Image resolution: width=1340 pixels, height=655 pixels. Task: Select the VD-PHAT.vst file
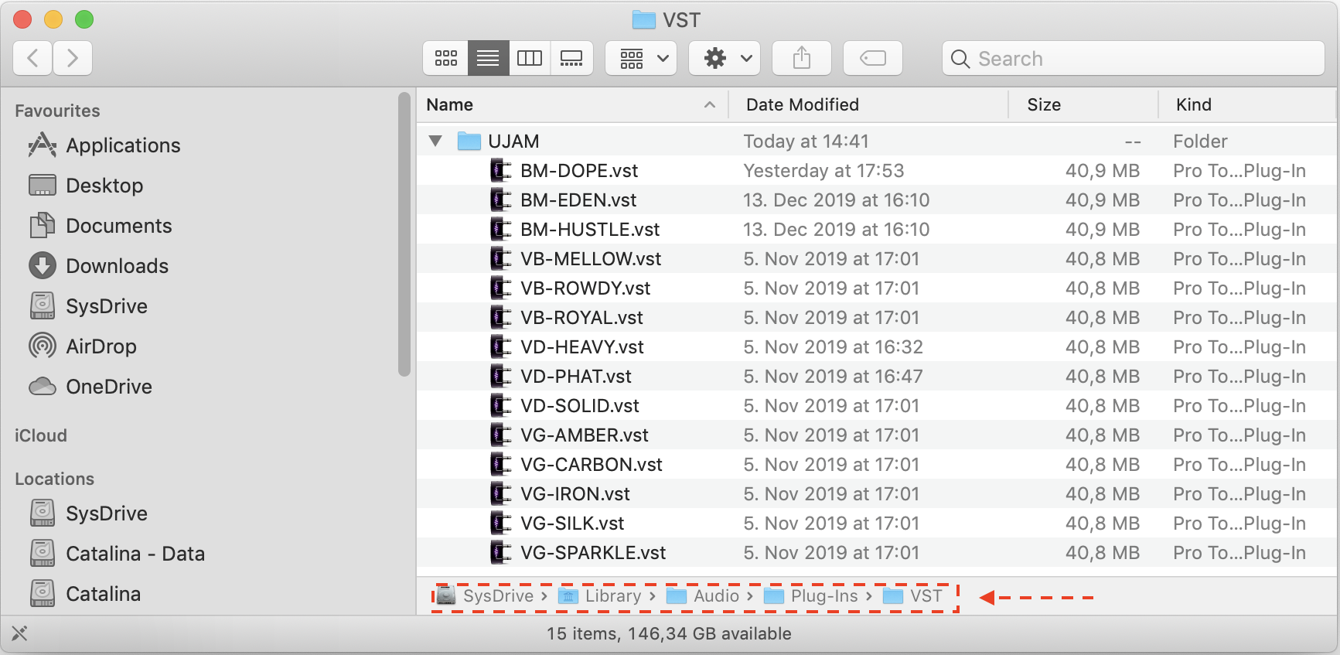876,376
